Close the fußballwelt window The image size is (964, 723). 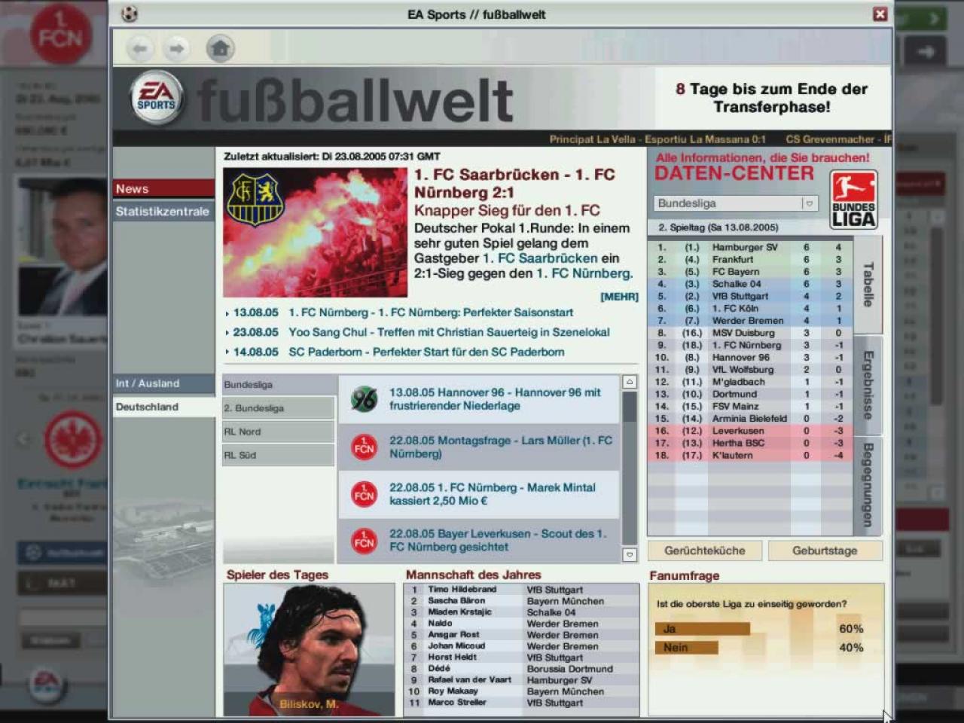pos(880,14)
